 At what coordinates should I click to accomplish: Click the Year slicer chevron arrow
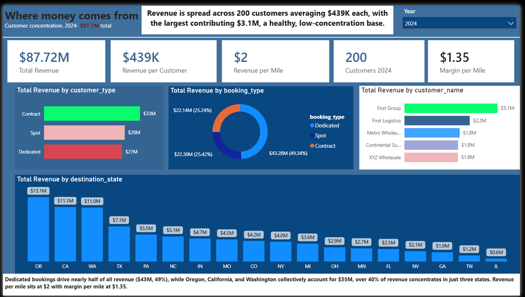(x=511, y=24)
